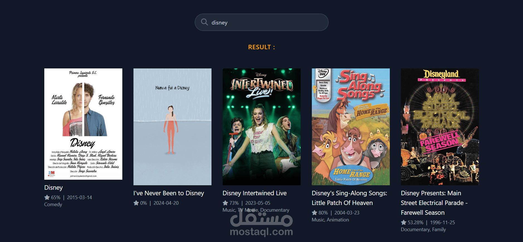
Task: Open the Intertwined Live poster
Action: tap(262, 127)
